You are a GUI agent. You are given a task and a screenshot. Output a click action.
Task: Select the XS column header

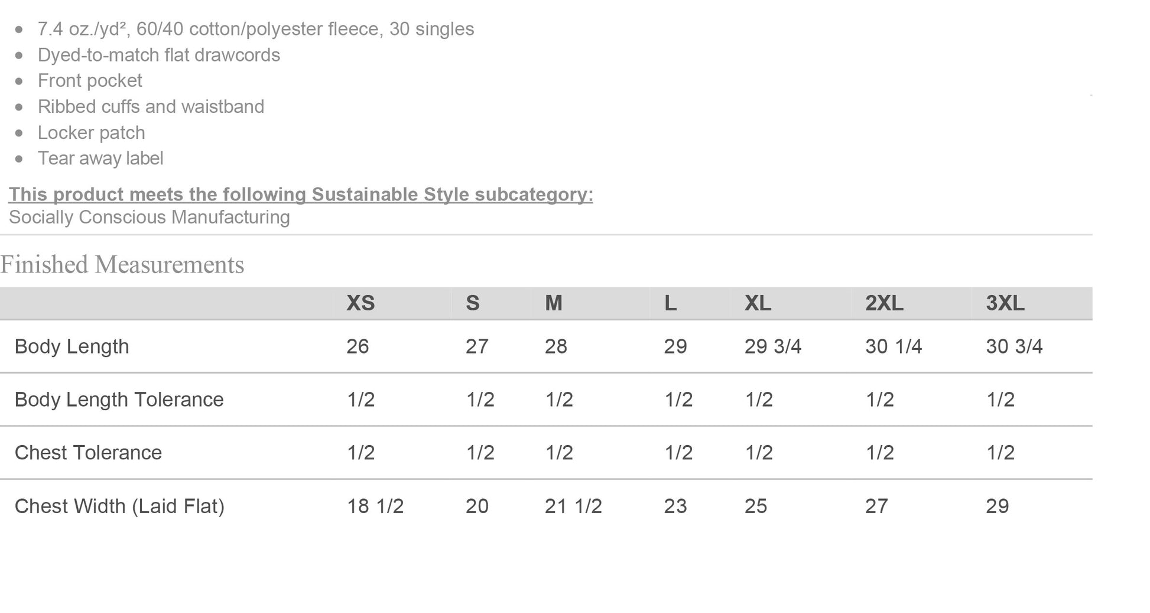360,303
